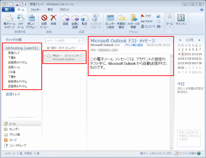Switch to the Account (アカウント) tab
206x158 pixels.
point(65,10)
